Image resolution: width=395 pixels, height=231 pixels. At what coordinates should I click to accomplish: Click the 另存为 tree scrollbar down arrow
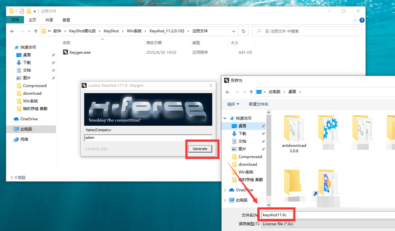point(268,205)
